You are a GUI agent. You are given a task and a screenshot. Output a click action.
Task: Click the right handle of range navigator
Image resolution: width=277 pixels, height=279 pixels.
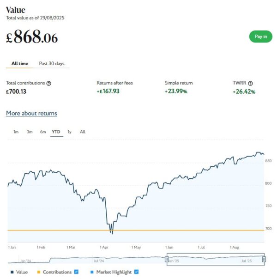tap(264, 260)
